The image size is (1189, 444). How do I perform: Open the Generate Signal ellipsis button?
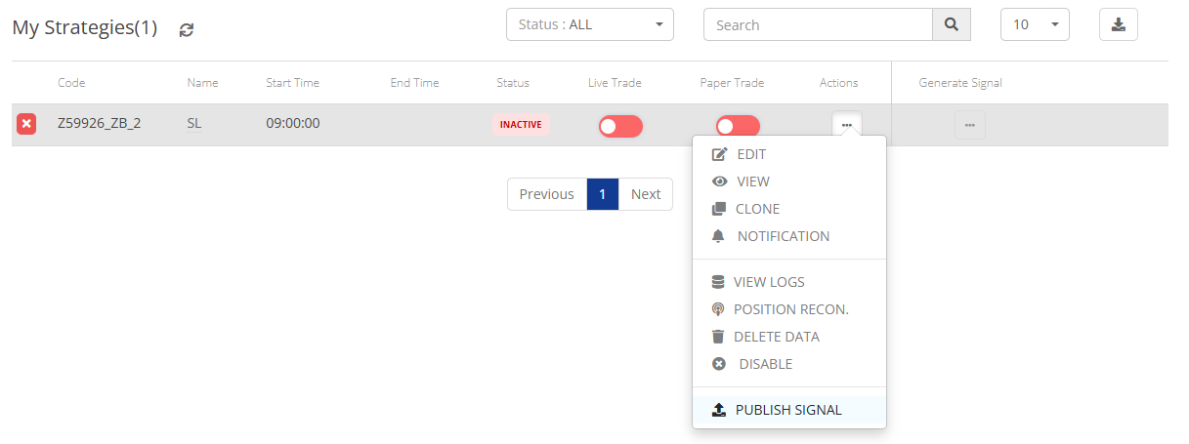[969, 125]
